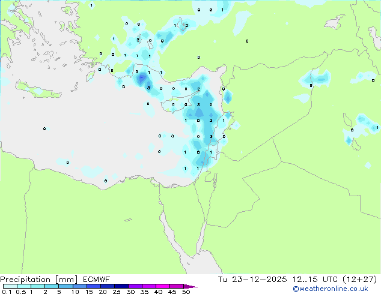Select the 5–10 mm legend color swatch
This screenshot has width=381, height=294.
point(66,286)
